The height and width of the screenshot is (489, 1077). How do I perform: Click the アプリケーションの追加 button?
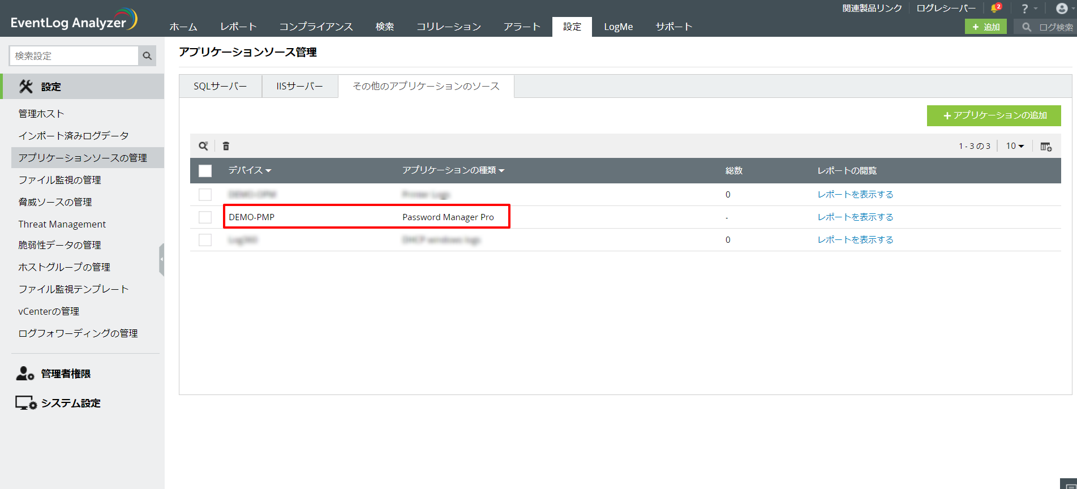coord(994,115)
